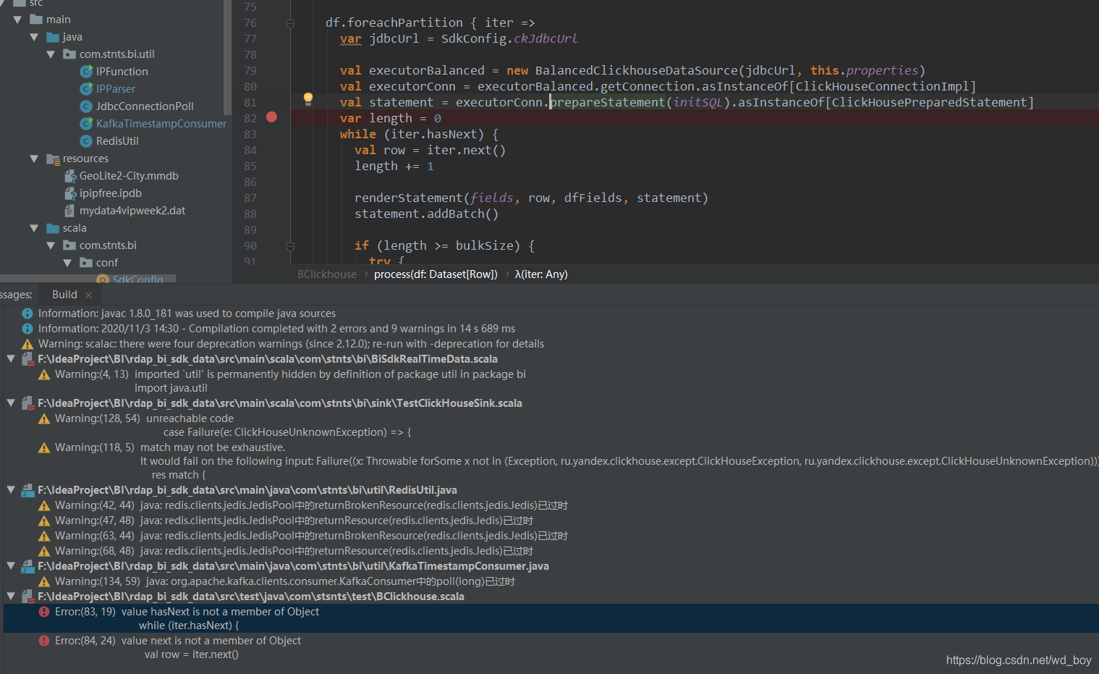The width and height of the screenshot is (1099, 674).
Task: Collapse the main folder in the project tree
Action: tap(17, 19)
